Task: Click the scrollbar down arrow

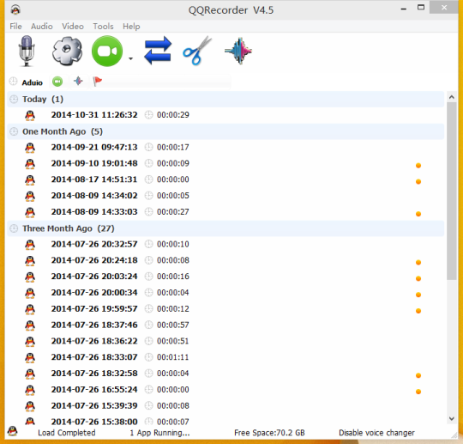Action: click(452, 418)
